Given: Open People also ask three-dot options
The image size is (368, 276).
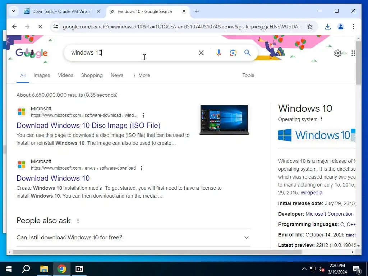Looking at the screenshot, I should (x=78, y=221).
